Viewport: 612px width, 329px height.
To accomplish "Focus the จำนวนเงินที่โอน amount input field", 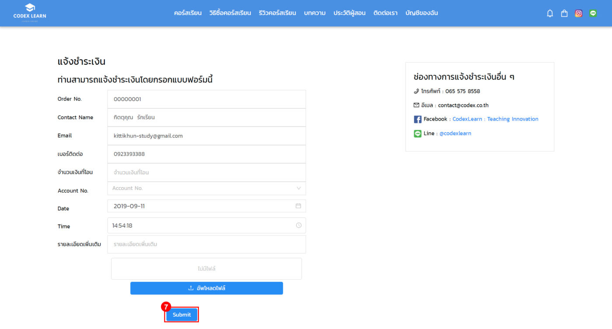I will pos(206,173).
